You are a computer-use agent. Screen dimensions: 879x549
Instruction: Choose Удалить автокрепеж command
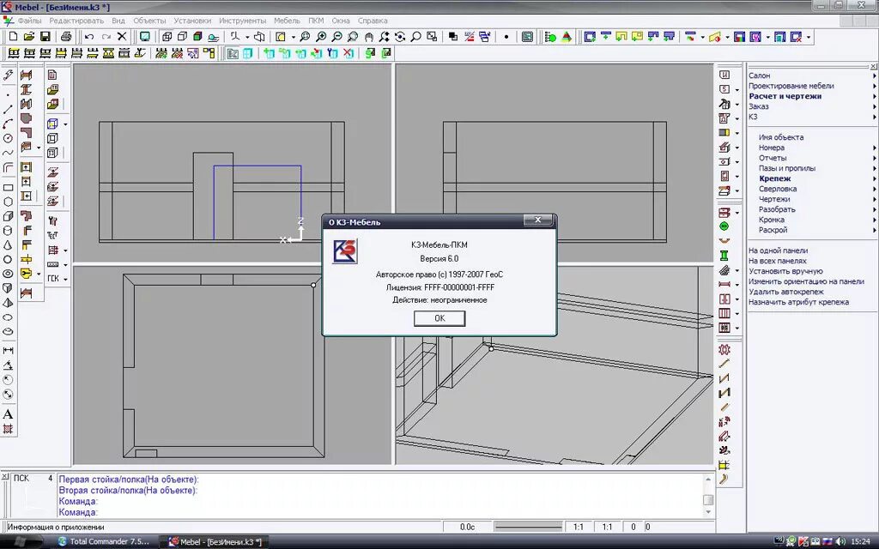coord(786,292)
